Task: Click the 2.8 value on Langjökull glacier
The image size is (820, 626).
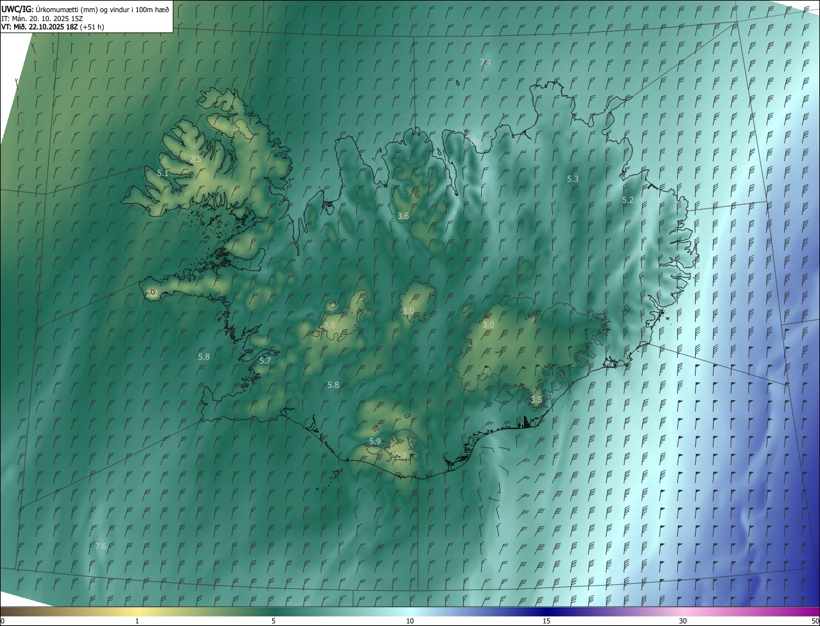Action: tap(329, 326)
